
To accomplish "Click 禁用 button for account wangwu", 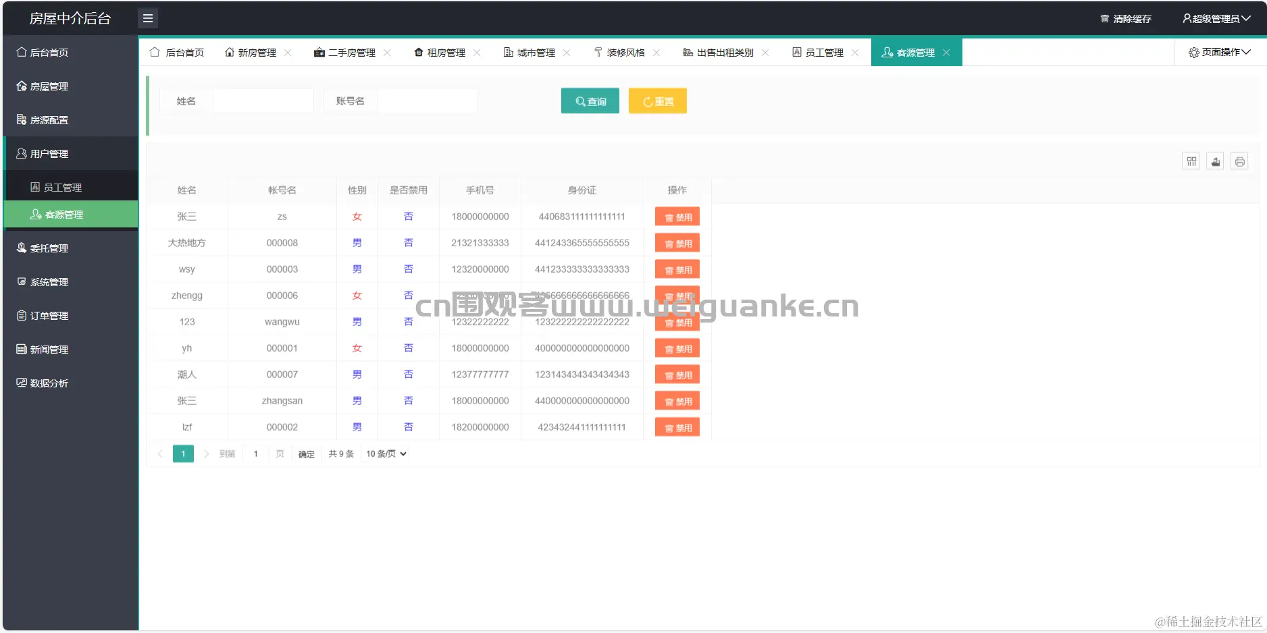I will (677, 322).
